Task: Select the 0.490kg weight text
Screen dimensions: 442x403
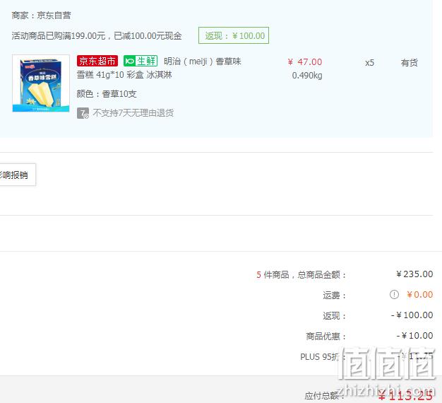Action: 307,76
